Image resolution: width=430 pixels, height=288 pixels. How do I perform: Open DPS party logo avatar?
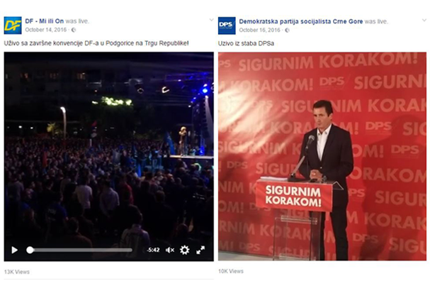point(227,26)
